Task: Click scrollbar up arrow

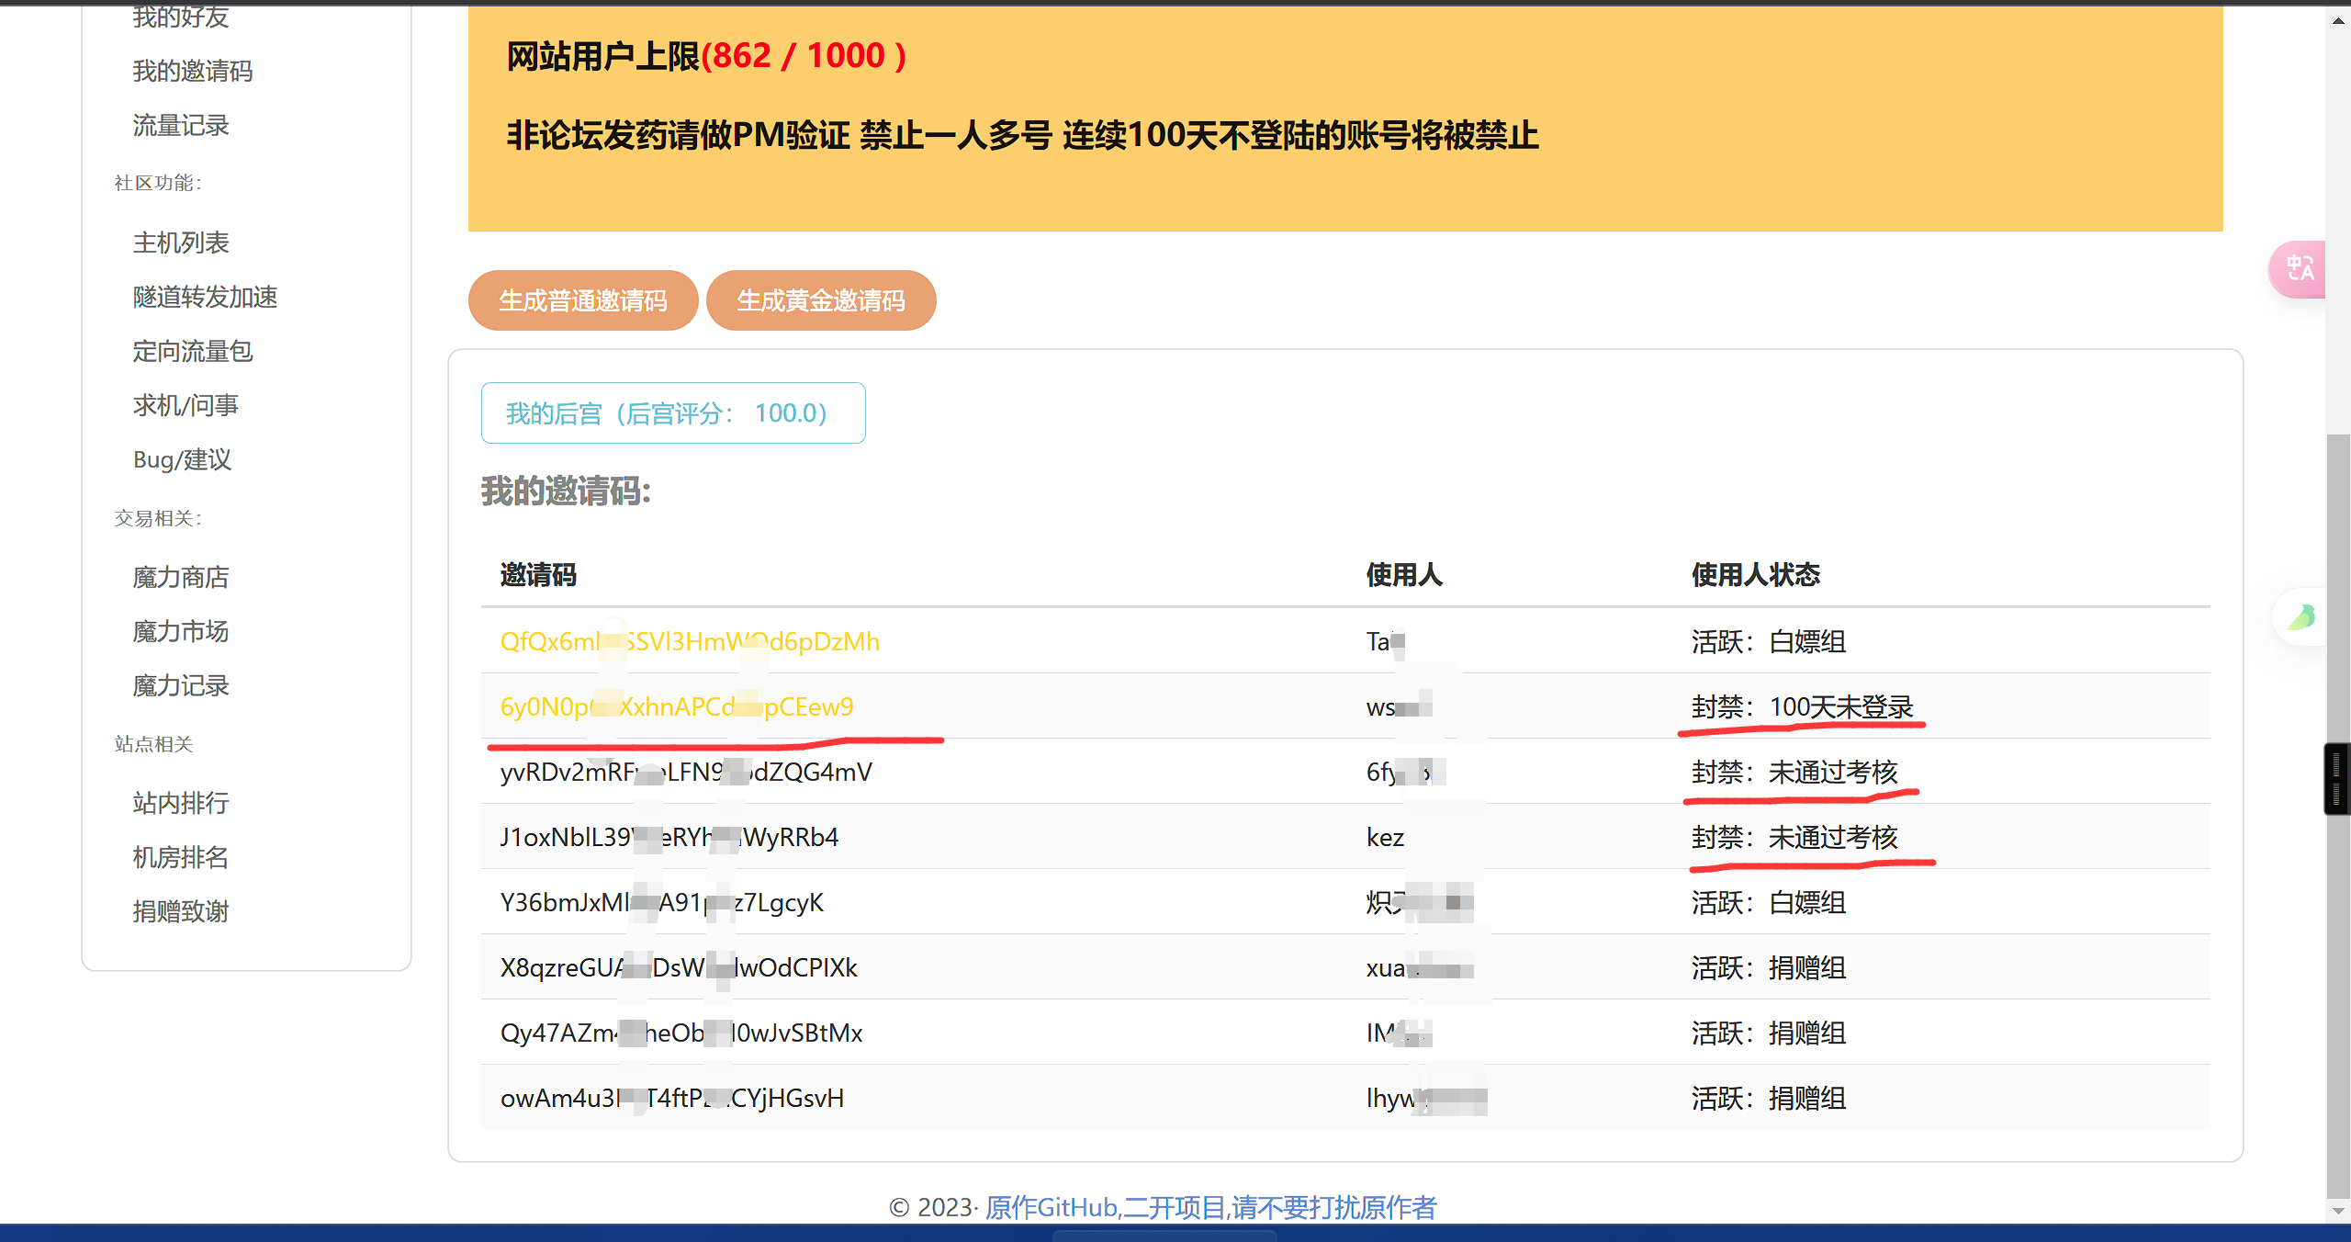Action: [x=2338, y=20]
